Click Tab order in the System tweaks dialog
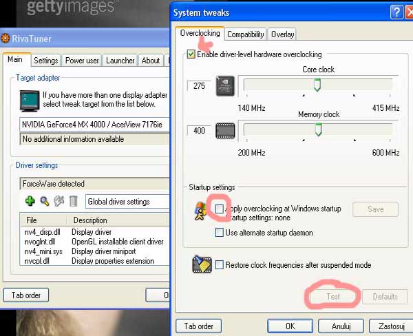This screenshot has width=413, height=336. 199,326
